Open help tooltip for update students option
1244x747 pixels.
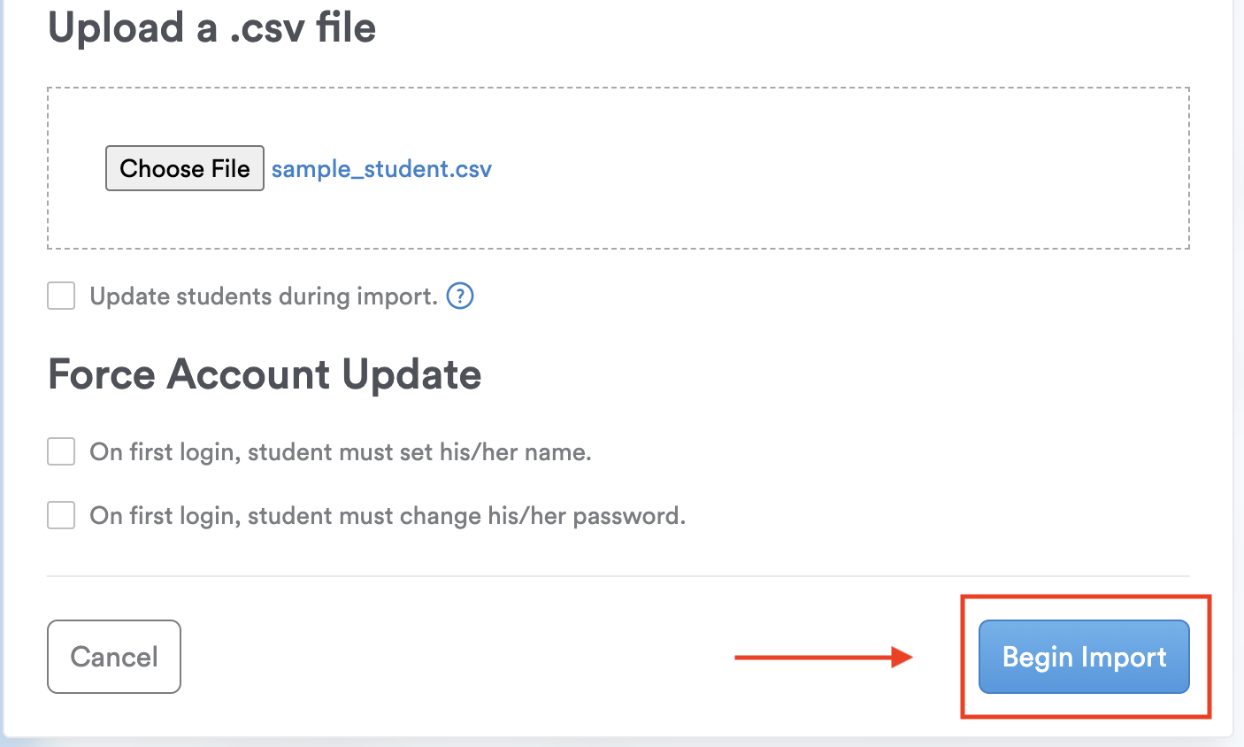pos(460,296)
